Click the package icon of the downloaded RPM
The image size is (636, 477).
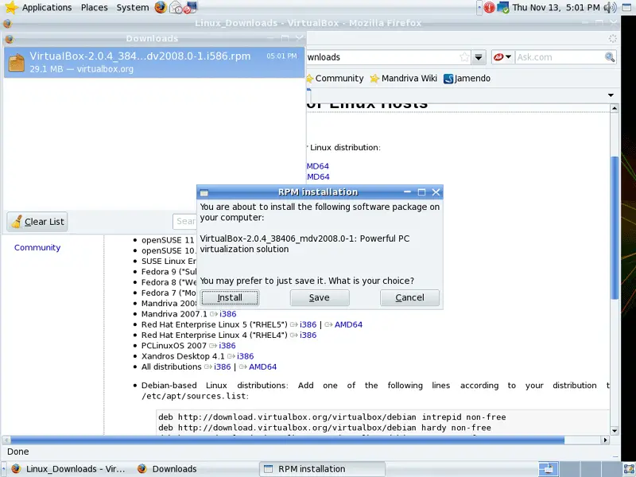(x=17, y=63)
